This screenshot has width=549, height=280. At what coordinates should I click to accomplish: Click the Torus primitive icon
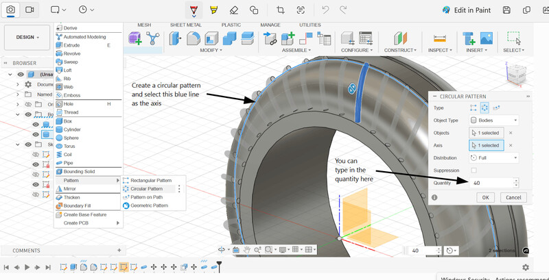point(59,147)
